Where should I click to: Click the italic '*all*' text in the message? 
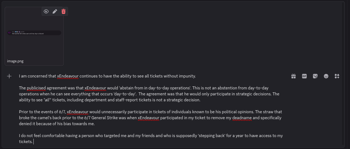click(48, 100)
